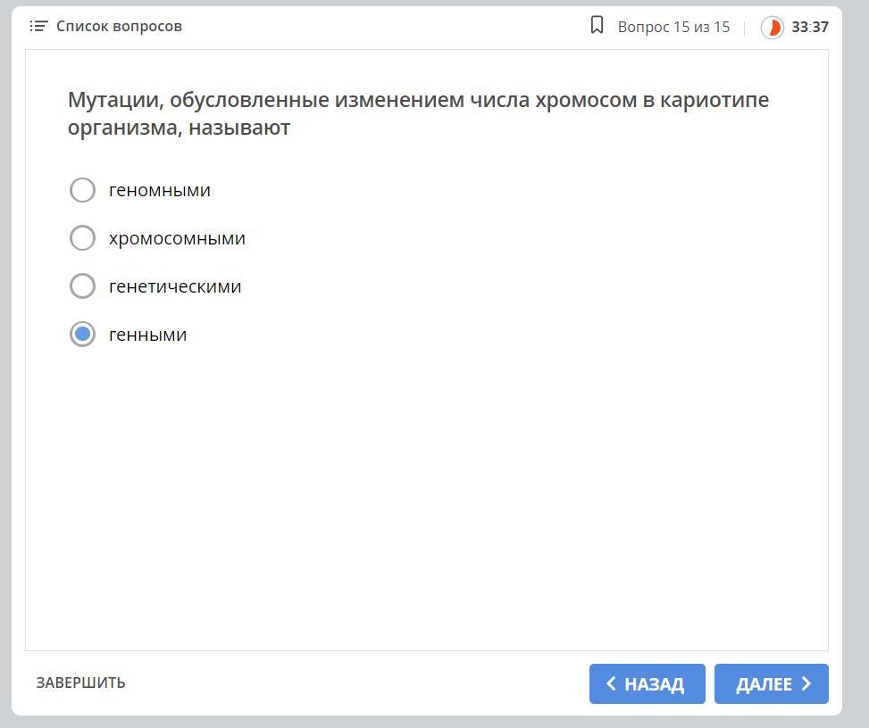Click the answer text "хромосомными"
Screen dimensions: 869x728
177,238
